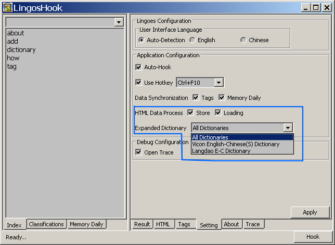This screenshot has width=335, height=245.
Task: Click the Apply button
Action: click(x=310, y=212)
